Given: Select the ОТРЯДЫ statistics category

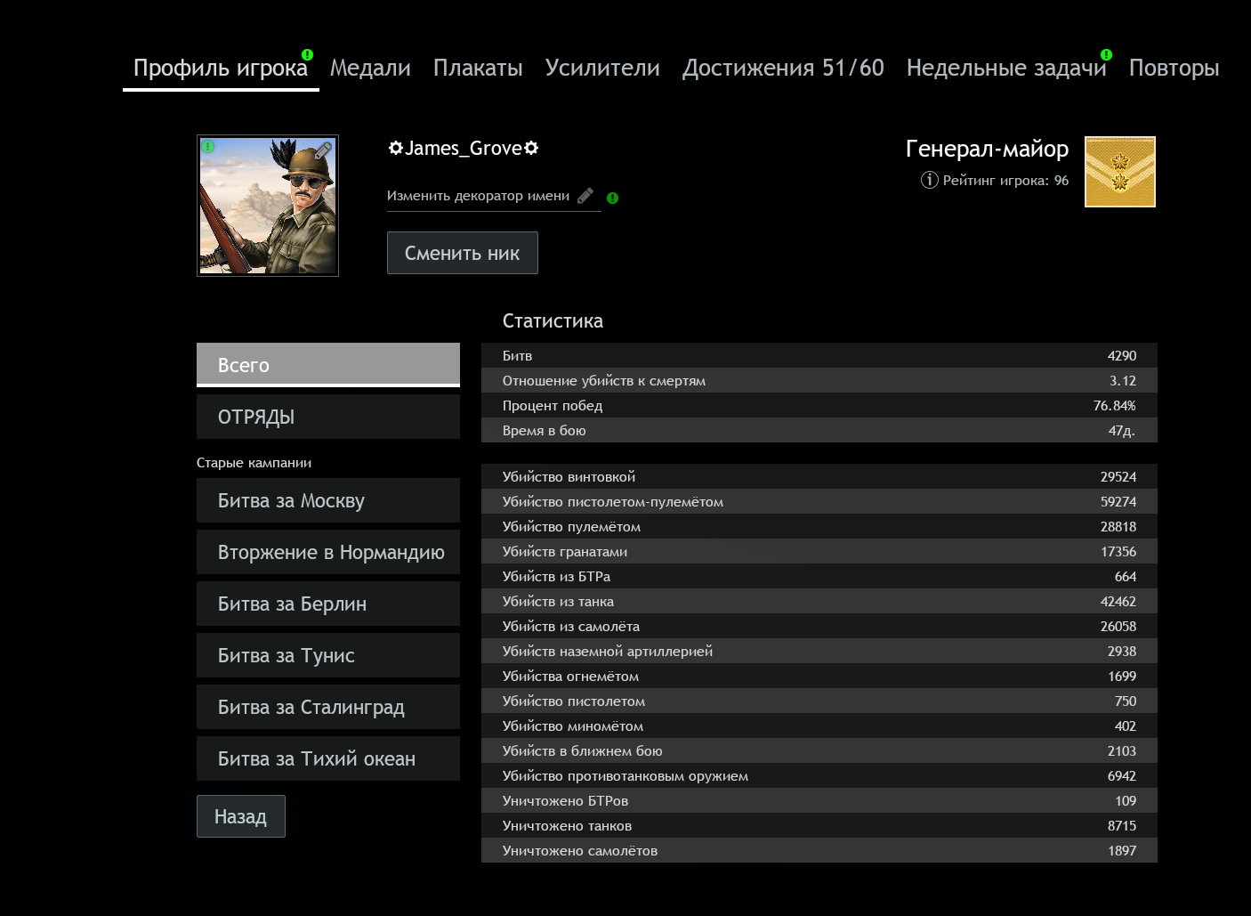Looking at the screenshot, I should tap(327, 417).
